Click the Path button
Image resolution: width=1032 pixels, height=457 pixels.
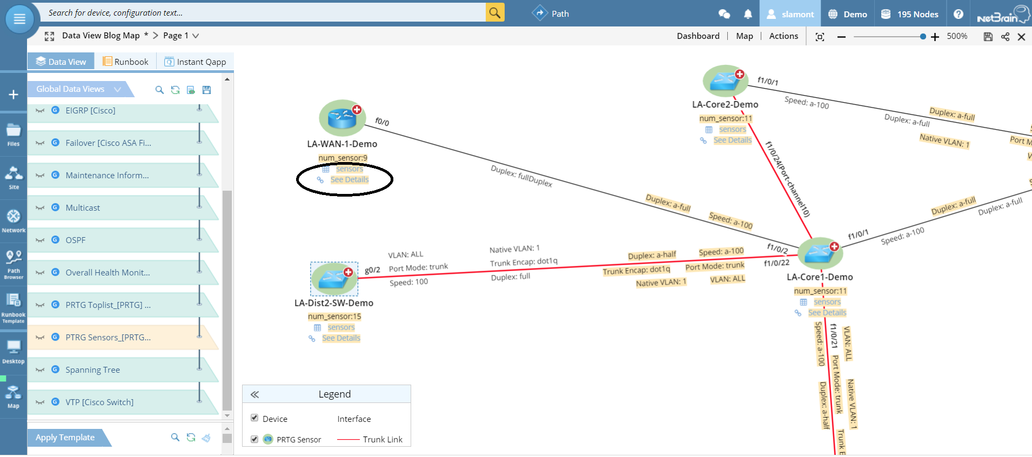551,14
